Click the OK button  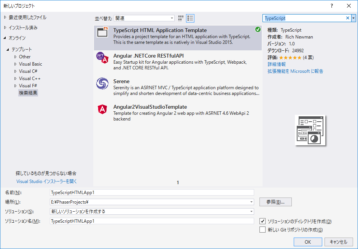point(308,242)
